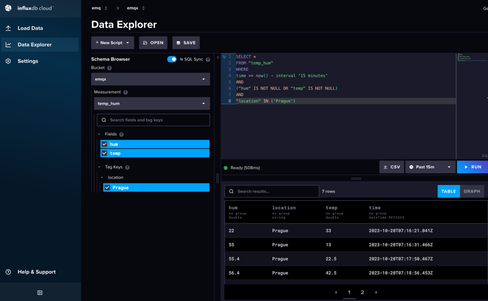Open the Past 15m time range dropdown
This screenshot has height=301, width=488.
point(430,167)
